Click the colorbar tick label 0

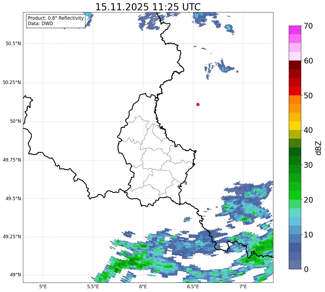306,269
